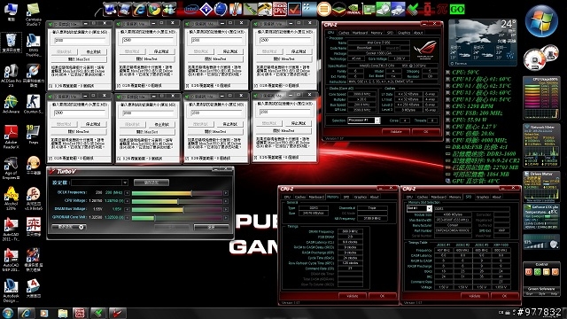The width and height of the screenshot is (567, 319).
Task: Increase DRAM Bus Voltage with right arrow
Action: pos(226,209)
